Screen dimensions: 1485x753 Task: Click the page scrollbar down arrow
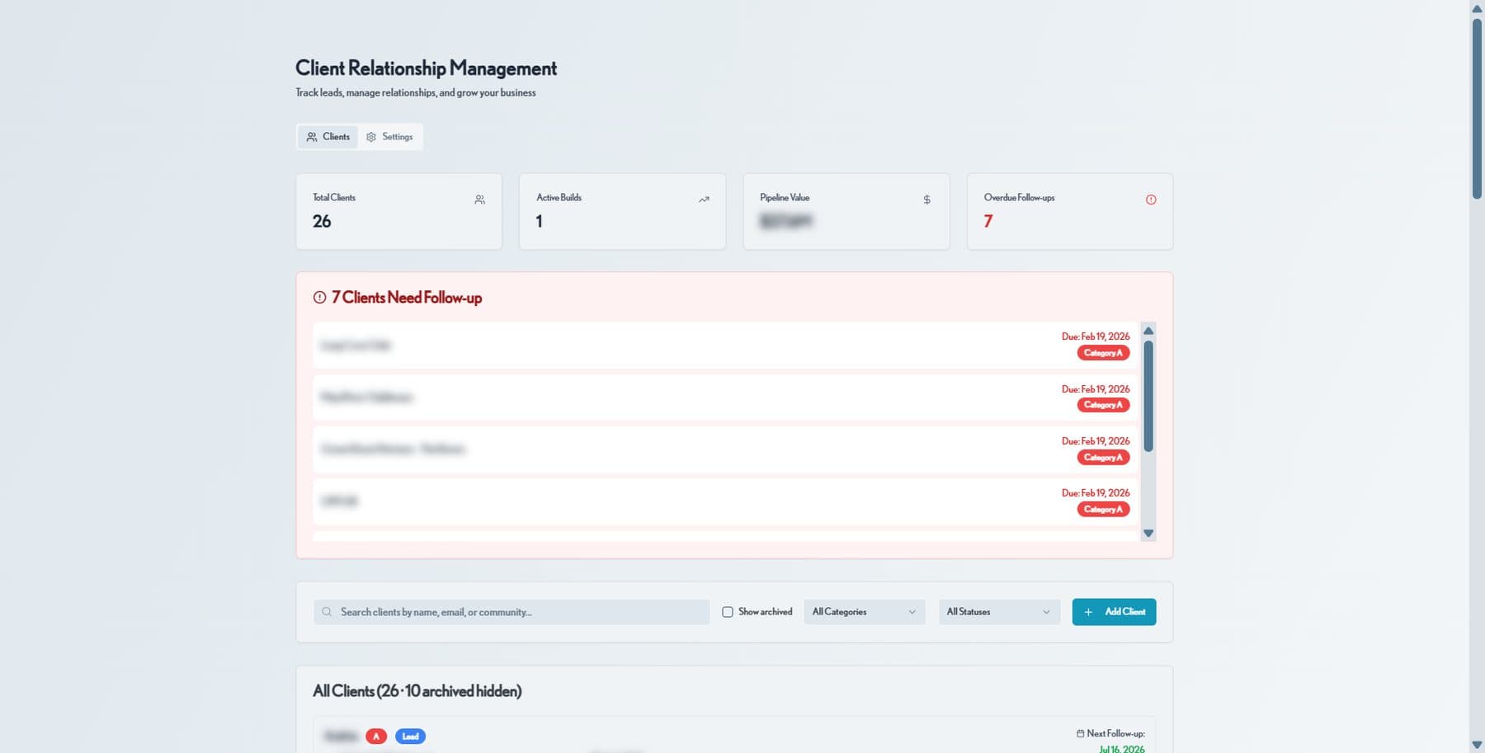[1477, 745]
